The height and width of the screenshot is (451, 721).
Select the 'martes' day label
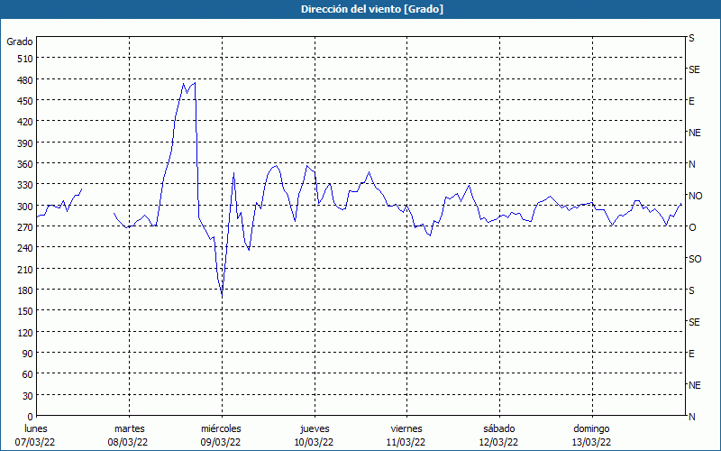click(129, 428)
